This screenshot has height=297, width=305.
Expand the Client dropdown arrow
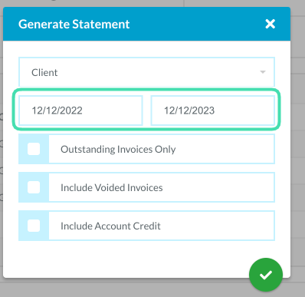[x=263, y=72]
